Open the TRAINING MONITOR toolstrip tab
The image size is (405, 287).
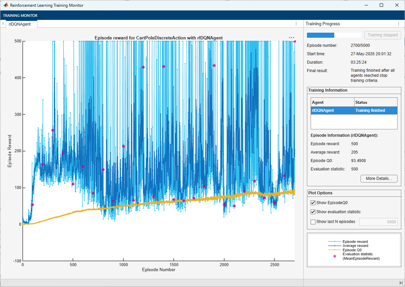coord(20,15)
